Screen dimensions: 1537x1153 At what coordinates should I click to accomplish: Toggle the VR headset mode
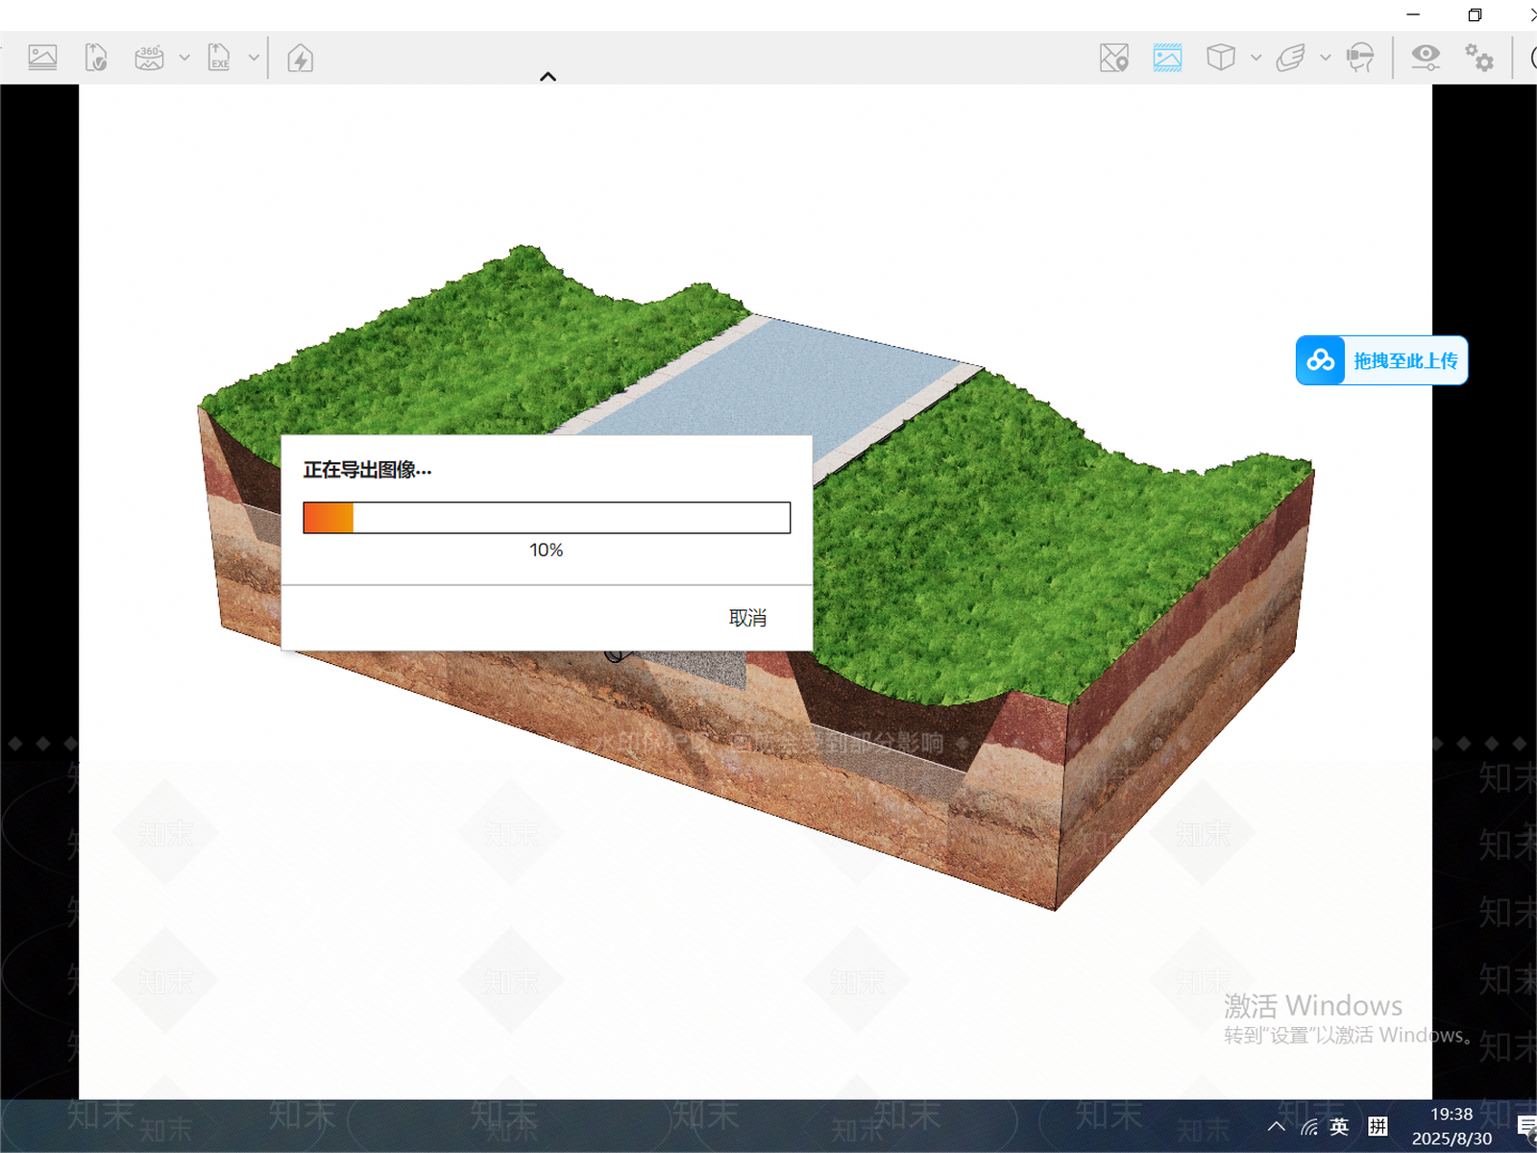[x=1360, y=58]
